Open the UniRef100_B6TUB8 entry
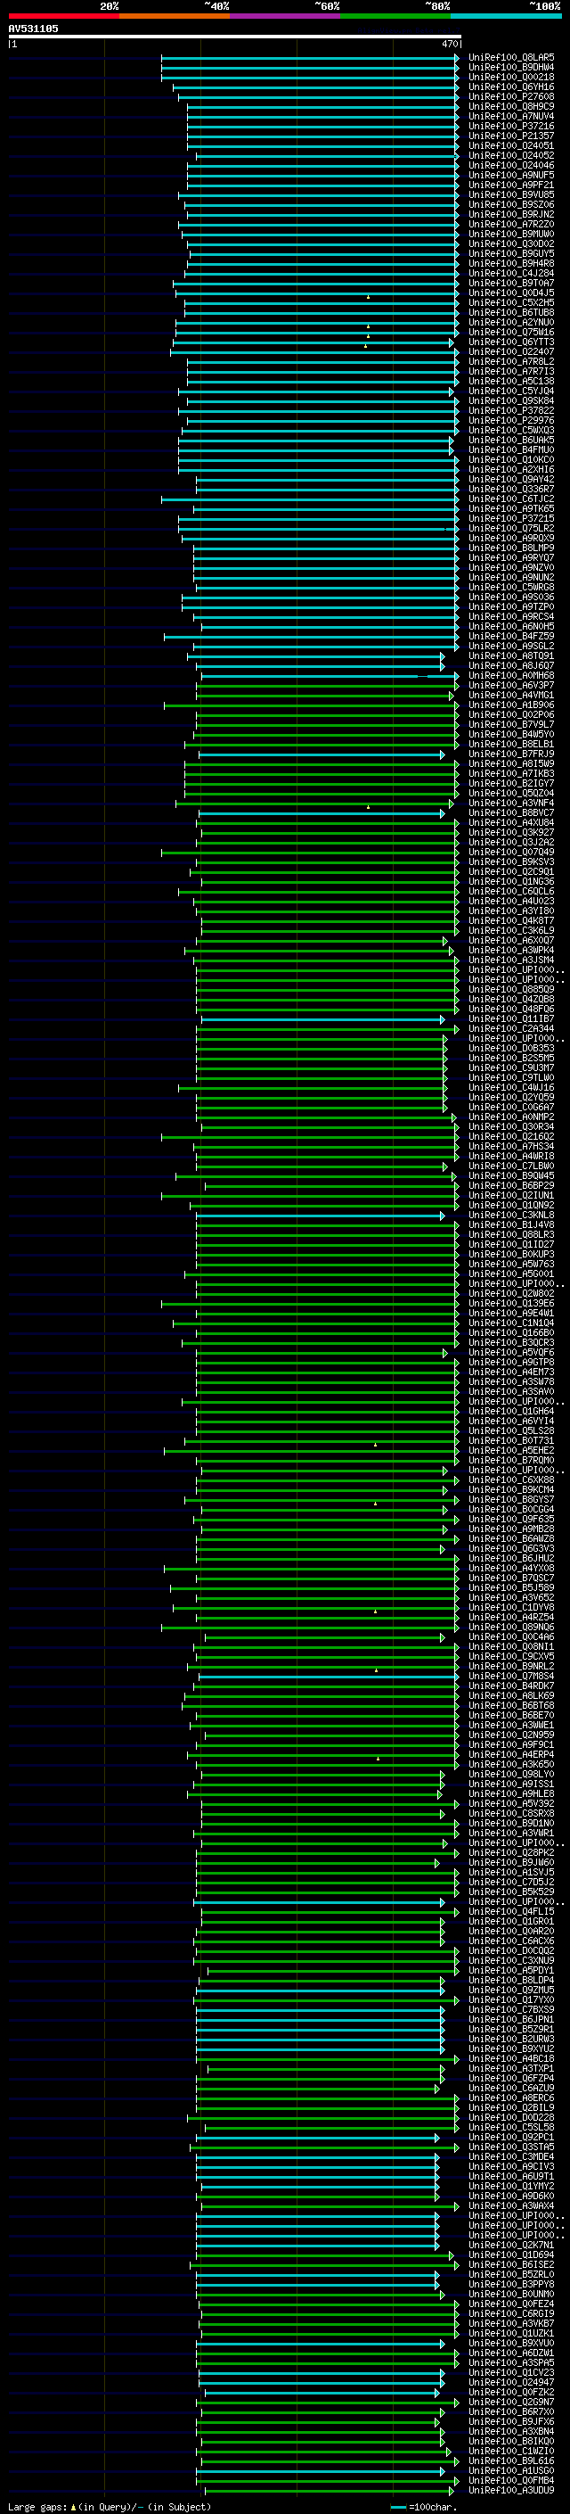 510,312
